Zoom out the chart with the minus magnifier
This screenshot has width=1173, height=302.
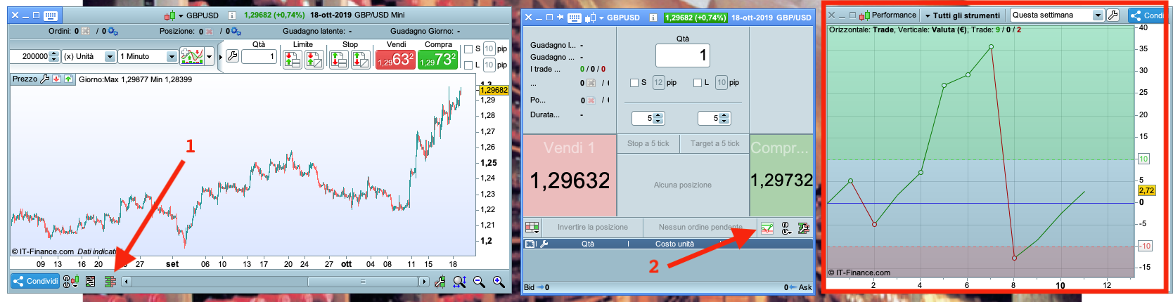click(x=480, y=282)
